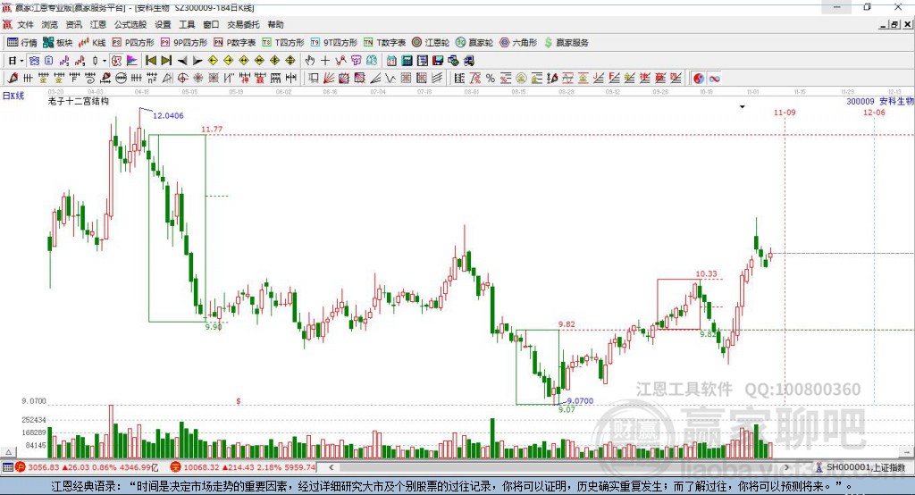This screenshot has height=495, width=915.
Task: Open the calendar icon in toolbar
Action: point(391,61)
